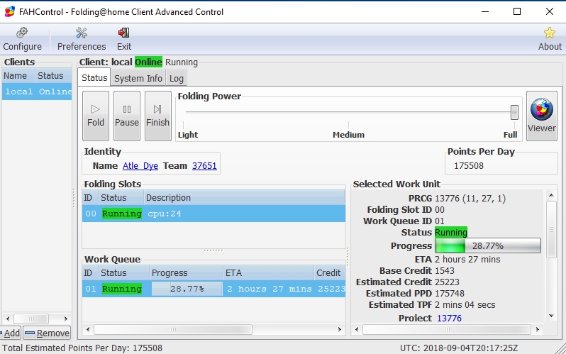The height and width of the screenshot is (354, 566).
Task: Sort clients by Status column header
Action: point(53,76)
